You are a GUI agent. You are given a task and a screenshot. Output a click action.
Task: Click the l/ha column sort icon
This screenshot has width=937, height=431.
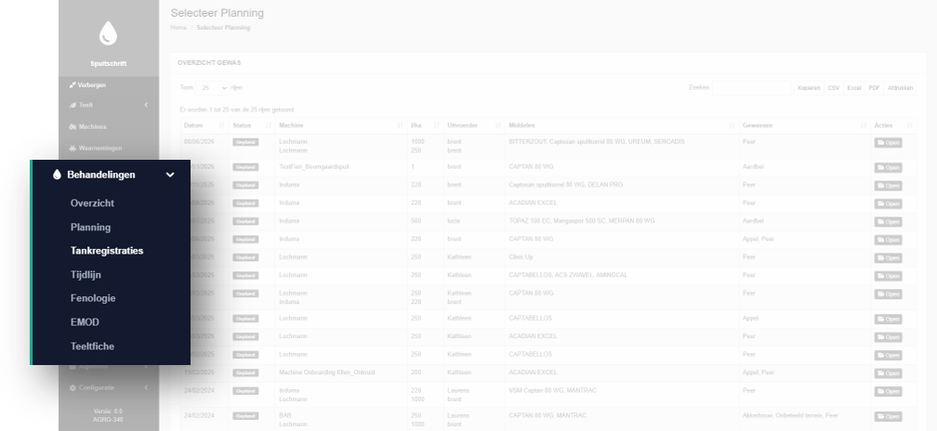coord(437,126)
